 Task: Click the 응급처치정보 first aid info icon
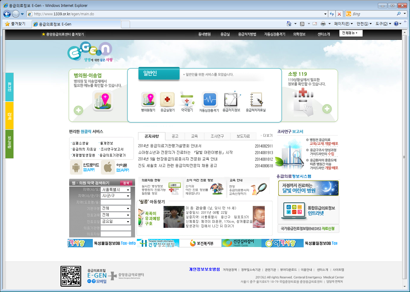tap(231, 100)
